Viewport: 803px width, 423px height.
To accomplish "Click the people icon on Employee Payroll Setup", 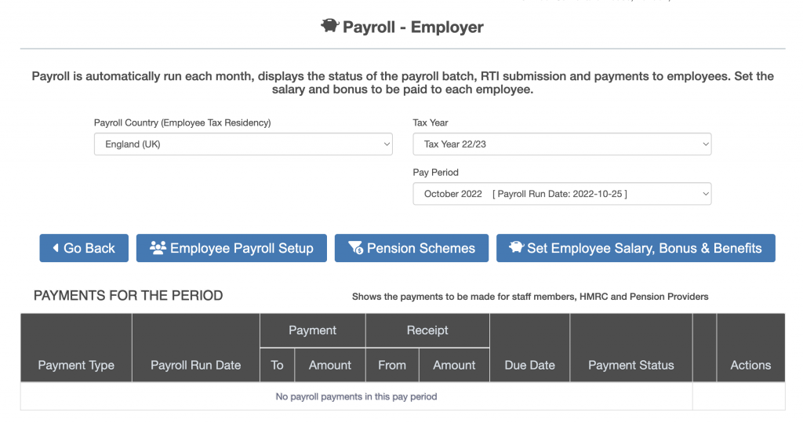I will (x=158, y=248).
